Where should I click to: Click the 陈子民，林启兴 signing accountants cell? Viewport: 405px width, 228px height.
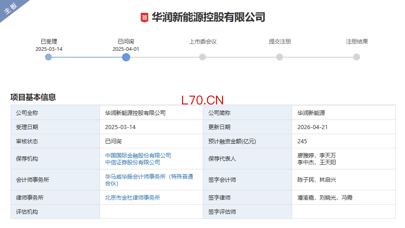pyautogui.click(x=317, y=180)
